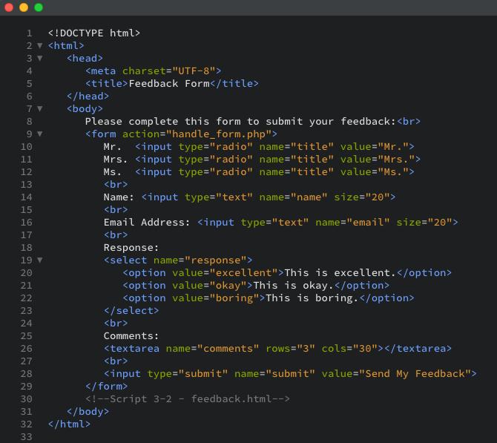The image size is (497, 443).
Task: Click the red close window button
Action: [x=9, y=7]
